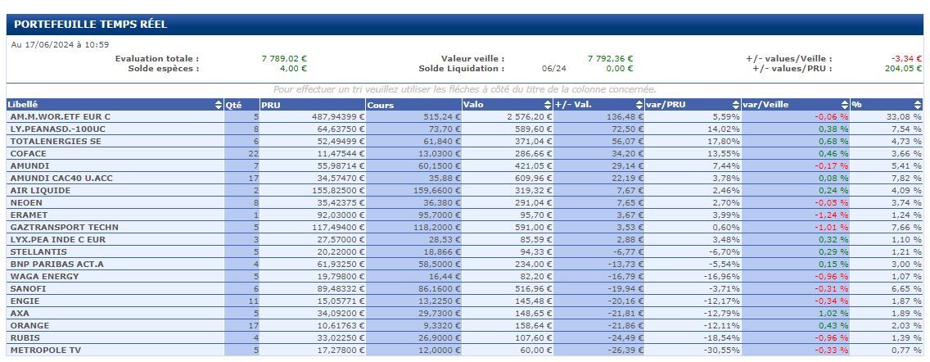Select the AXA row label
Image resolution: width=930 pixels, height=362 pixels.
click(19, 314)
